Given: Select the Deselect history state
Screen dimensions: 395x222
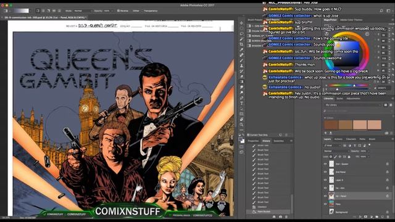Looking at the screenshot, I should pyautogui.click(x=269, y=207).
